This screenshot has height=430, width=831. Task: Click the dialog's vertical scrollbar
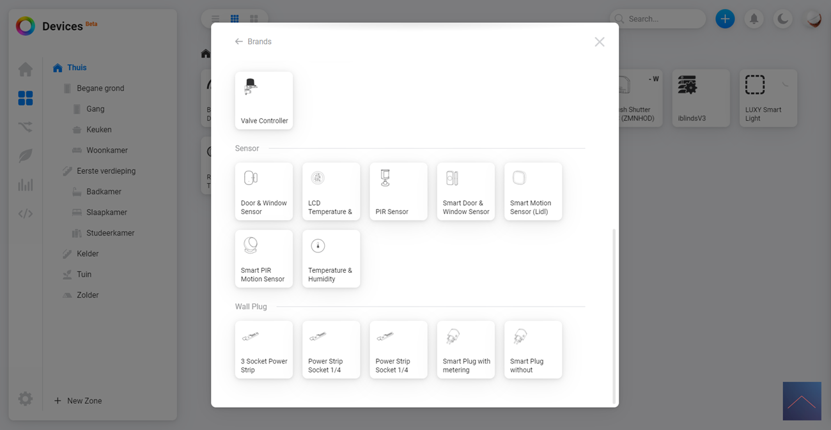pyautogui.click(x=614, y=316)
